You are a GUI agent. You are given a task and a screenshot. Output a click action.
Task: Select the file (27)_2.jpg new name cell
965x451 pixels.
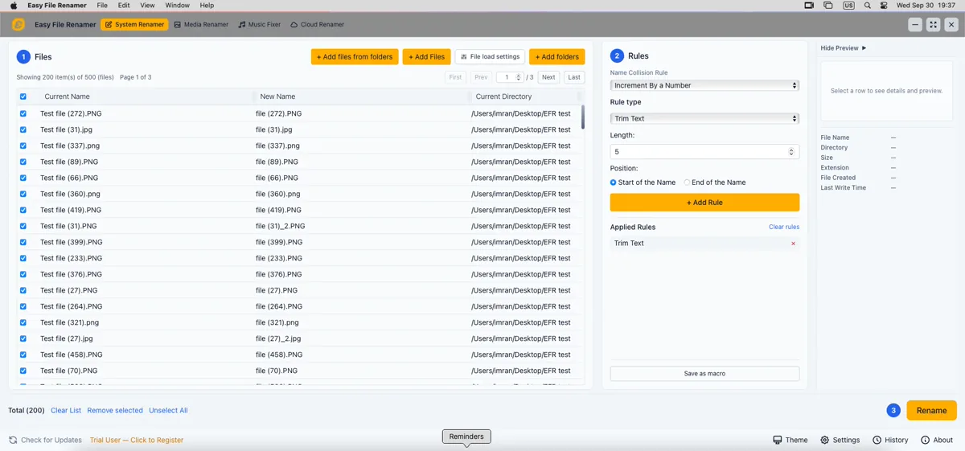pyautogui.click(x=278, y=338)
